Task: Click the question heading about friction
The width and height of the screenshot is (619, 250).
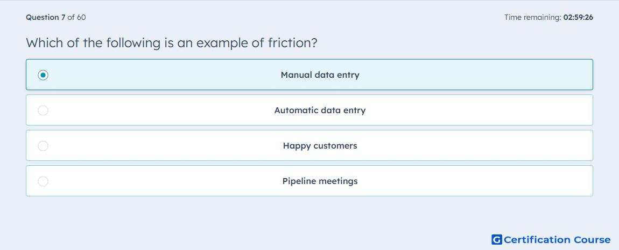Action: [172, 43]
